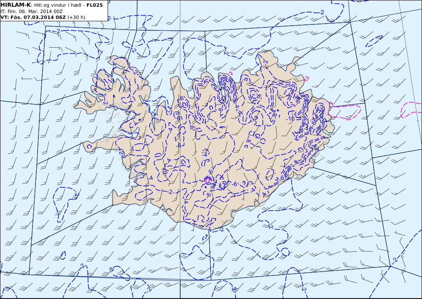
Task: Click the 'VT: Fös. 07.03.2014 06Z' valid time
Action: (x=33, y=17)
